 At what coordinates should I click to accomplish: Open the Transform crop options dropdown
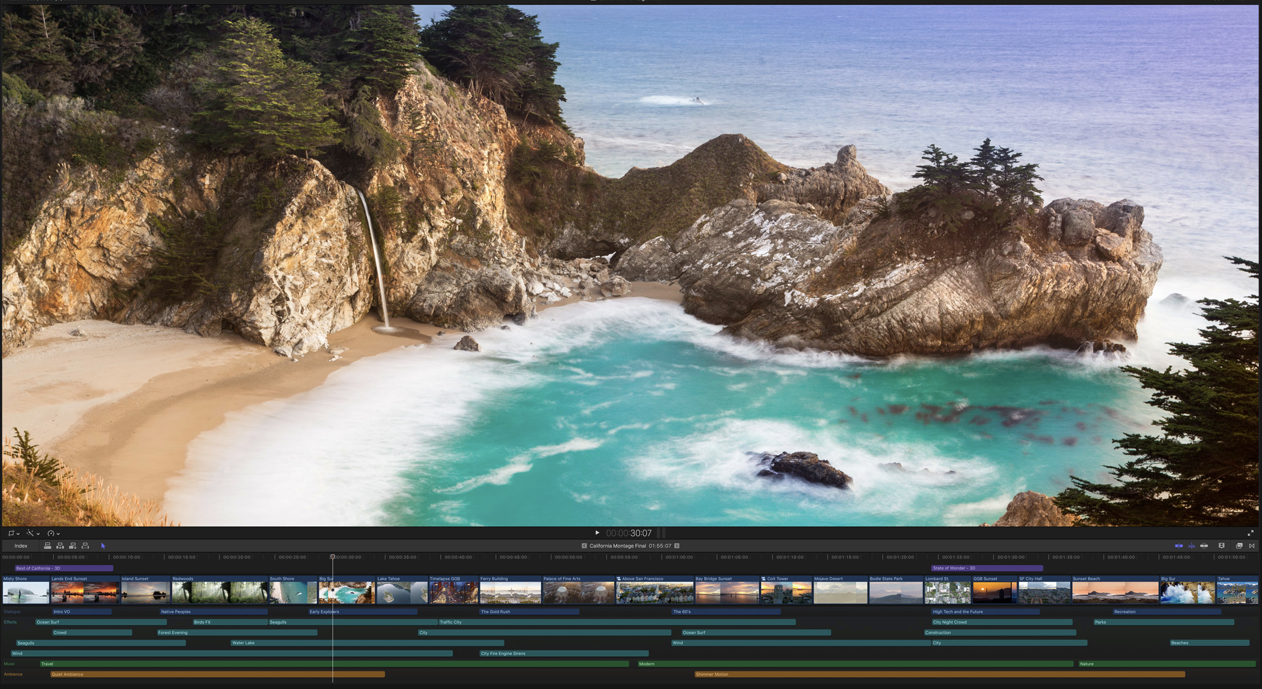coord(13,533)
